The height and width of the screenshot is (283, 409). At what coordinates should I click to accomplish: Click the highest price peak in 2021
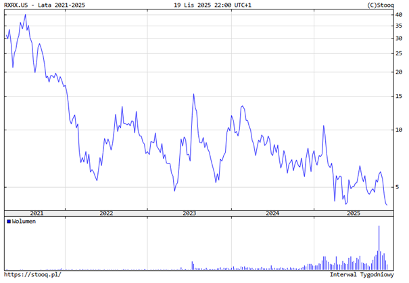coord(26,15)
